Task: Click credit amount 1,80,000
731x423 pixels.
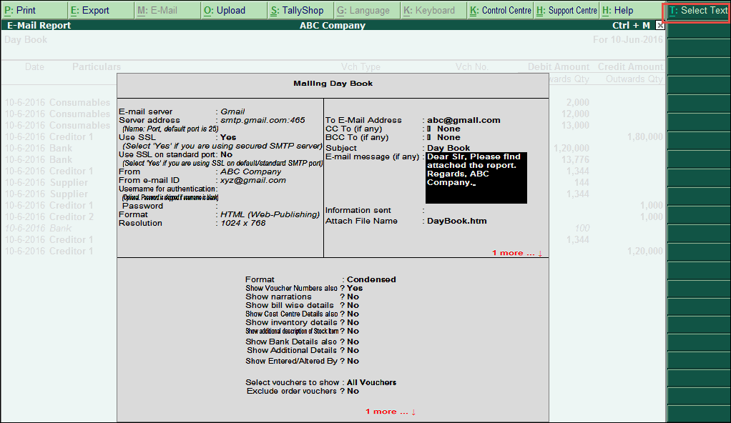Action: click(x=644, y=137)
